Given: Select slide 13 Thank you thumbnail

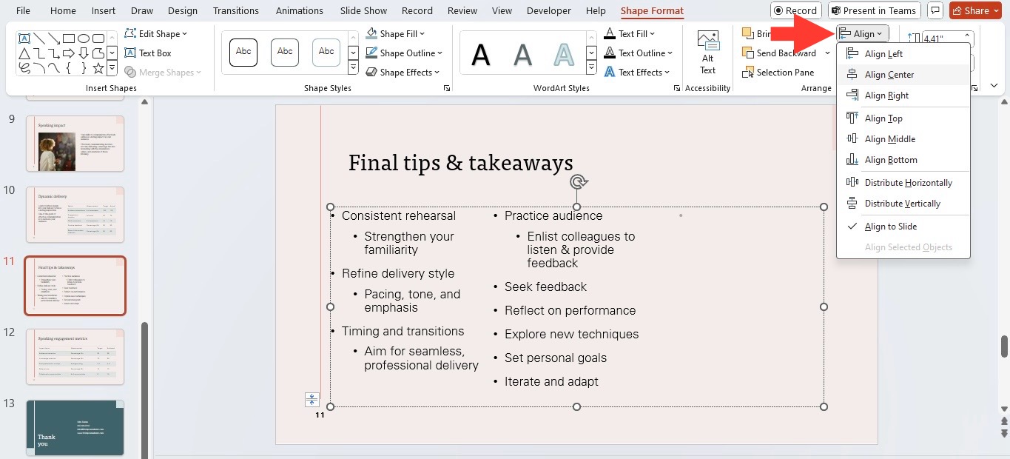Looking at the screenshot, I should point(75,428).
